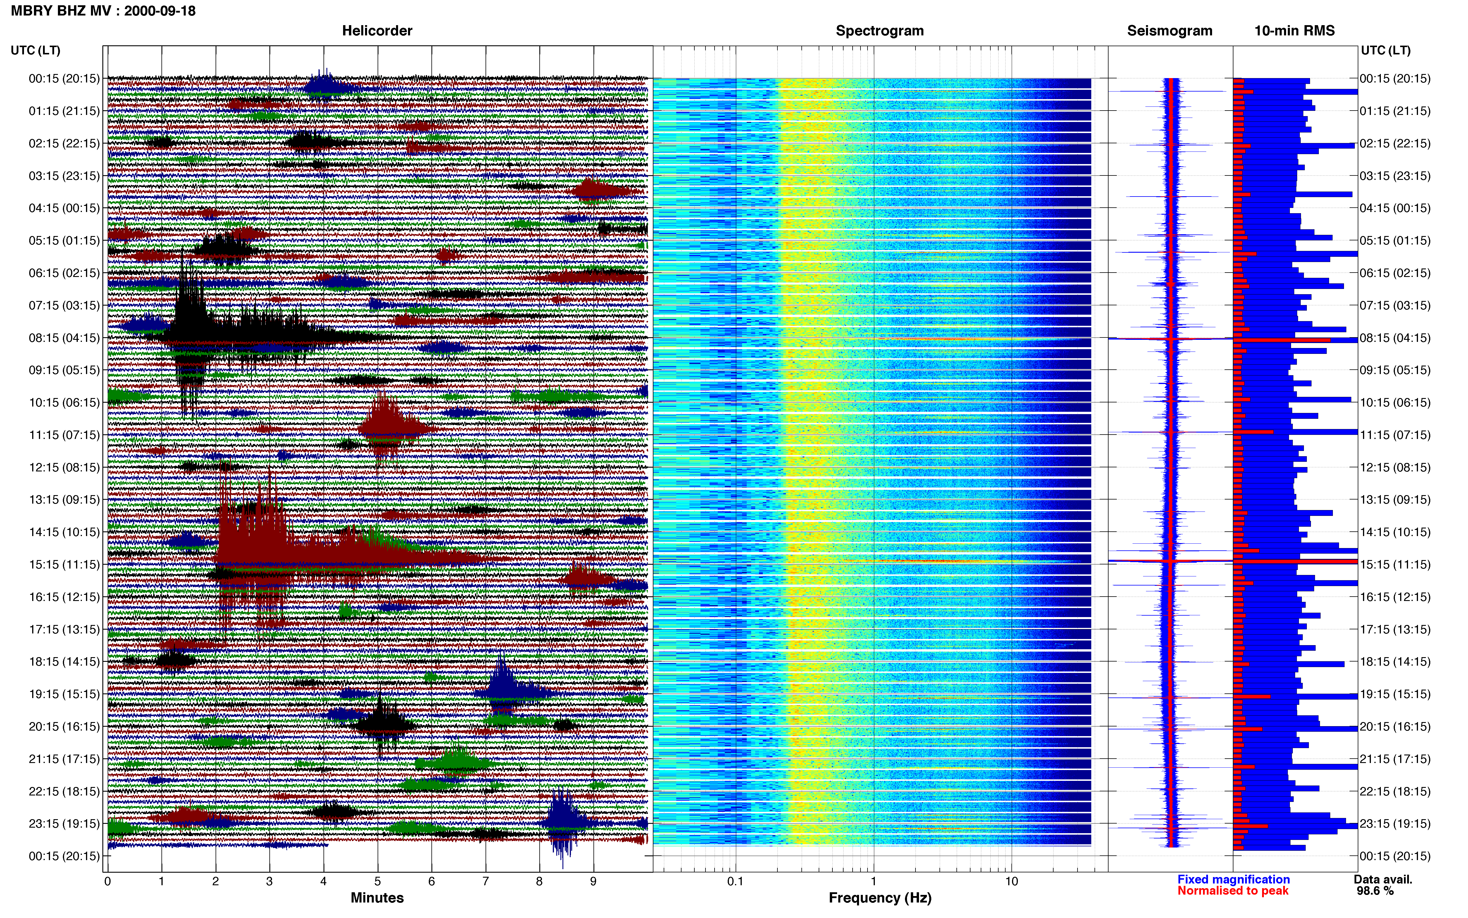Click the Helicorder axis label 15:15 (11:15)

(x=64, y=564)
